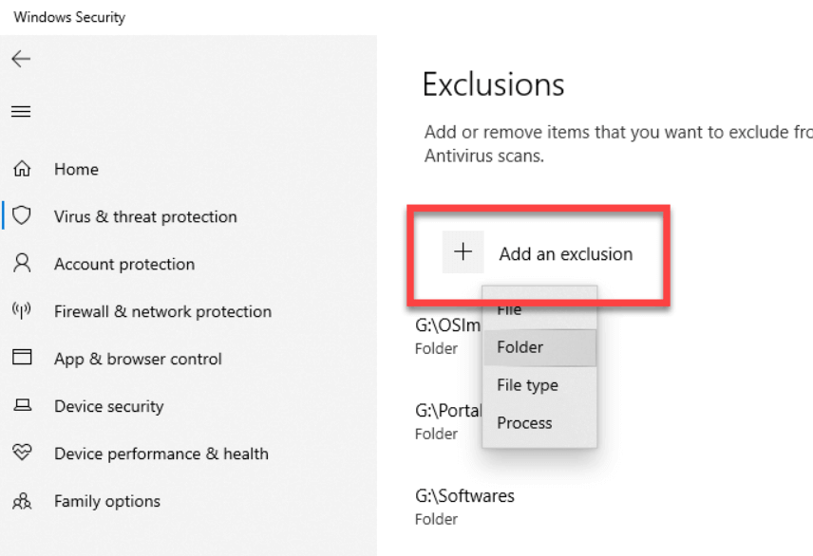
Task: Select File type in the dropdown menu
Action: (x=527, y=385)
